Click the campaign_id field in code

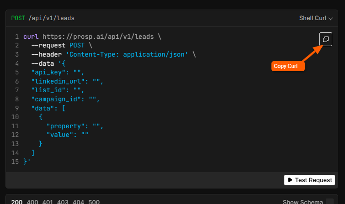click(x=57, y=99)
